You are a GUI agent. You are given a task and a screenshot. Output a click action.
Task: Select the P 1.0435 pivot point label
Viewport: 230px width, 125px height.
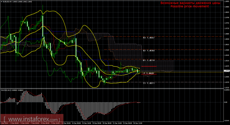tap(149, 73)
